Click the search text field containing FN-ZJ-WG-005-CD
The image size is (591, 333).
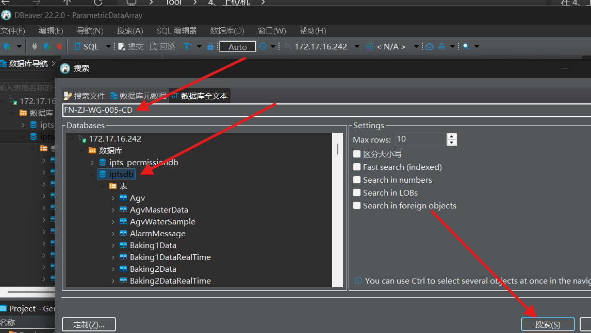tap(326, 110)
